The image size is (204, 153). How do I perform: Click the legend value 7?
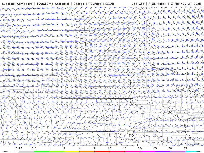click(x=94, y=148)
